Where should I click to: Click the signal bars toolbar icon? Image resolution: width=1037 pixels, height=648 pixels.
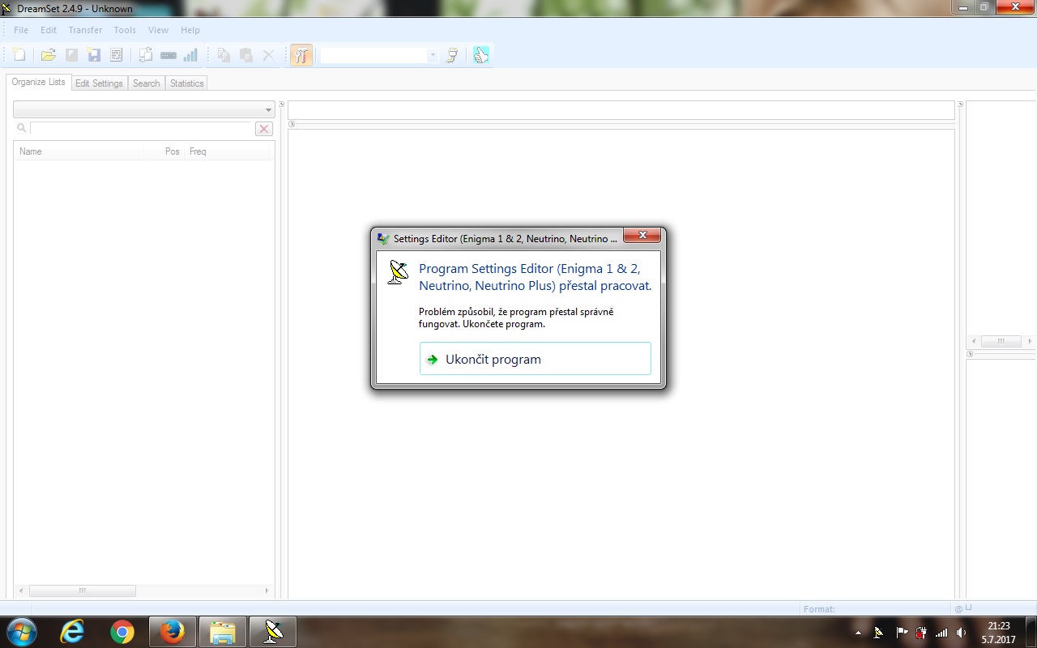[191, 55]
